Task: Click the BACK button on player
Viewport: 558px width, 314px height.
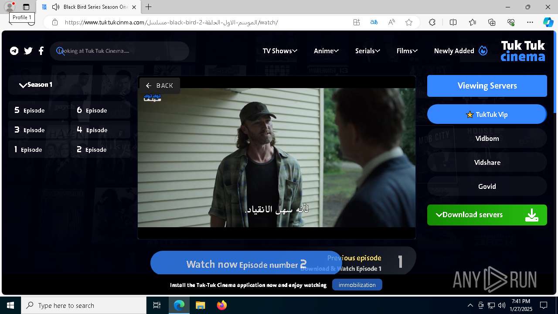Action: point(160,85)
